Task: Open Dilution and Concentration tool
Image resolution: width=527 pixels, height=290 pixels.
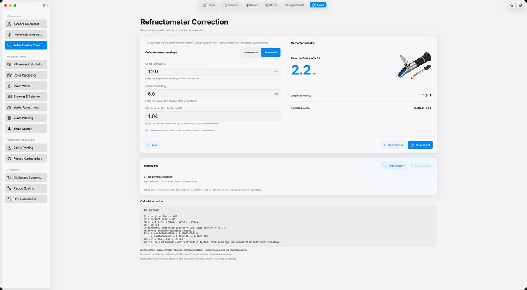Action: point(26,177)
